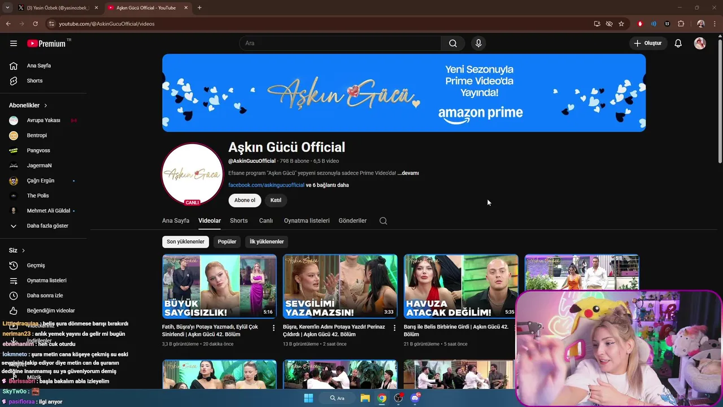Viewport: 723px width, 407px height.
Task: Open options menu for Fatih, Büşra'yı video
Action: (274, 328)
